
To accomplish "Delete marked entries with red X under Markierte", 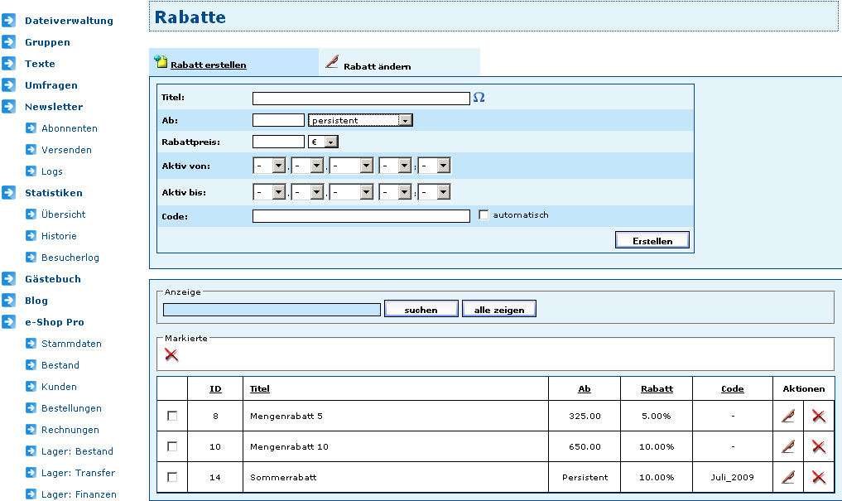I will [x=171, y=354].
